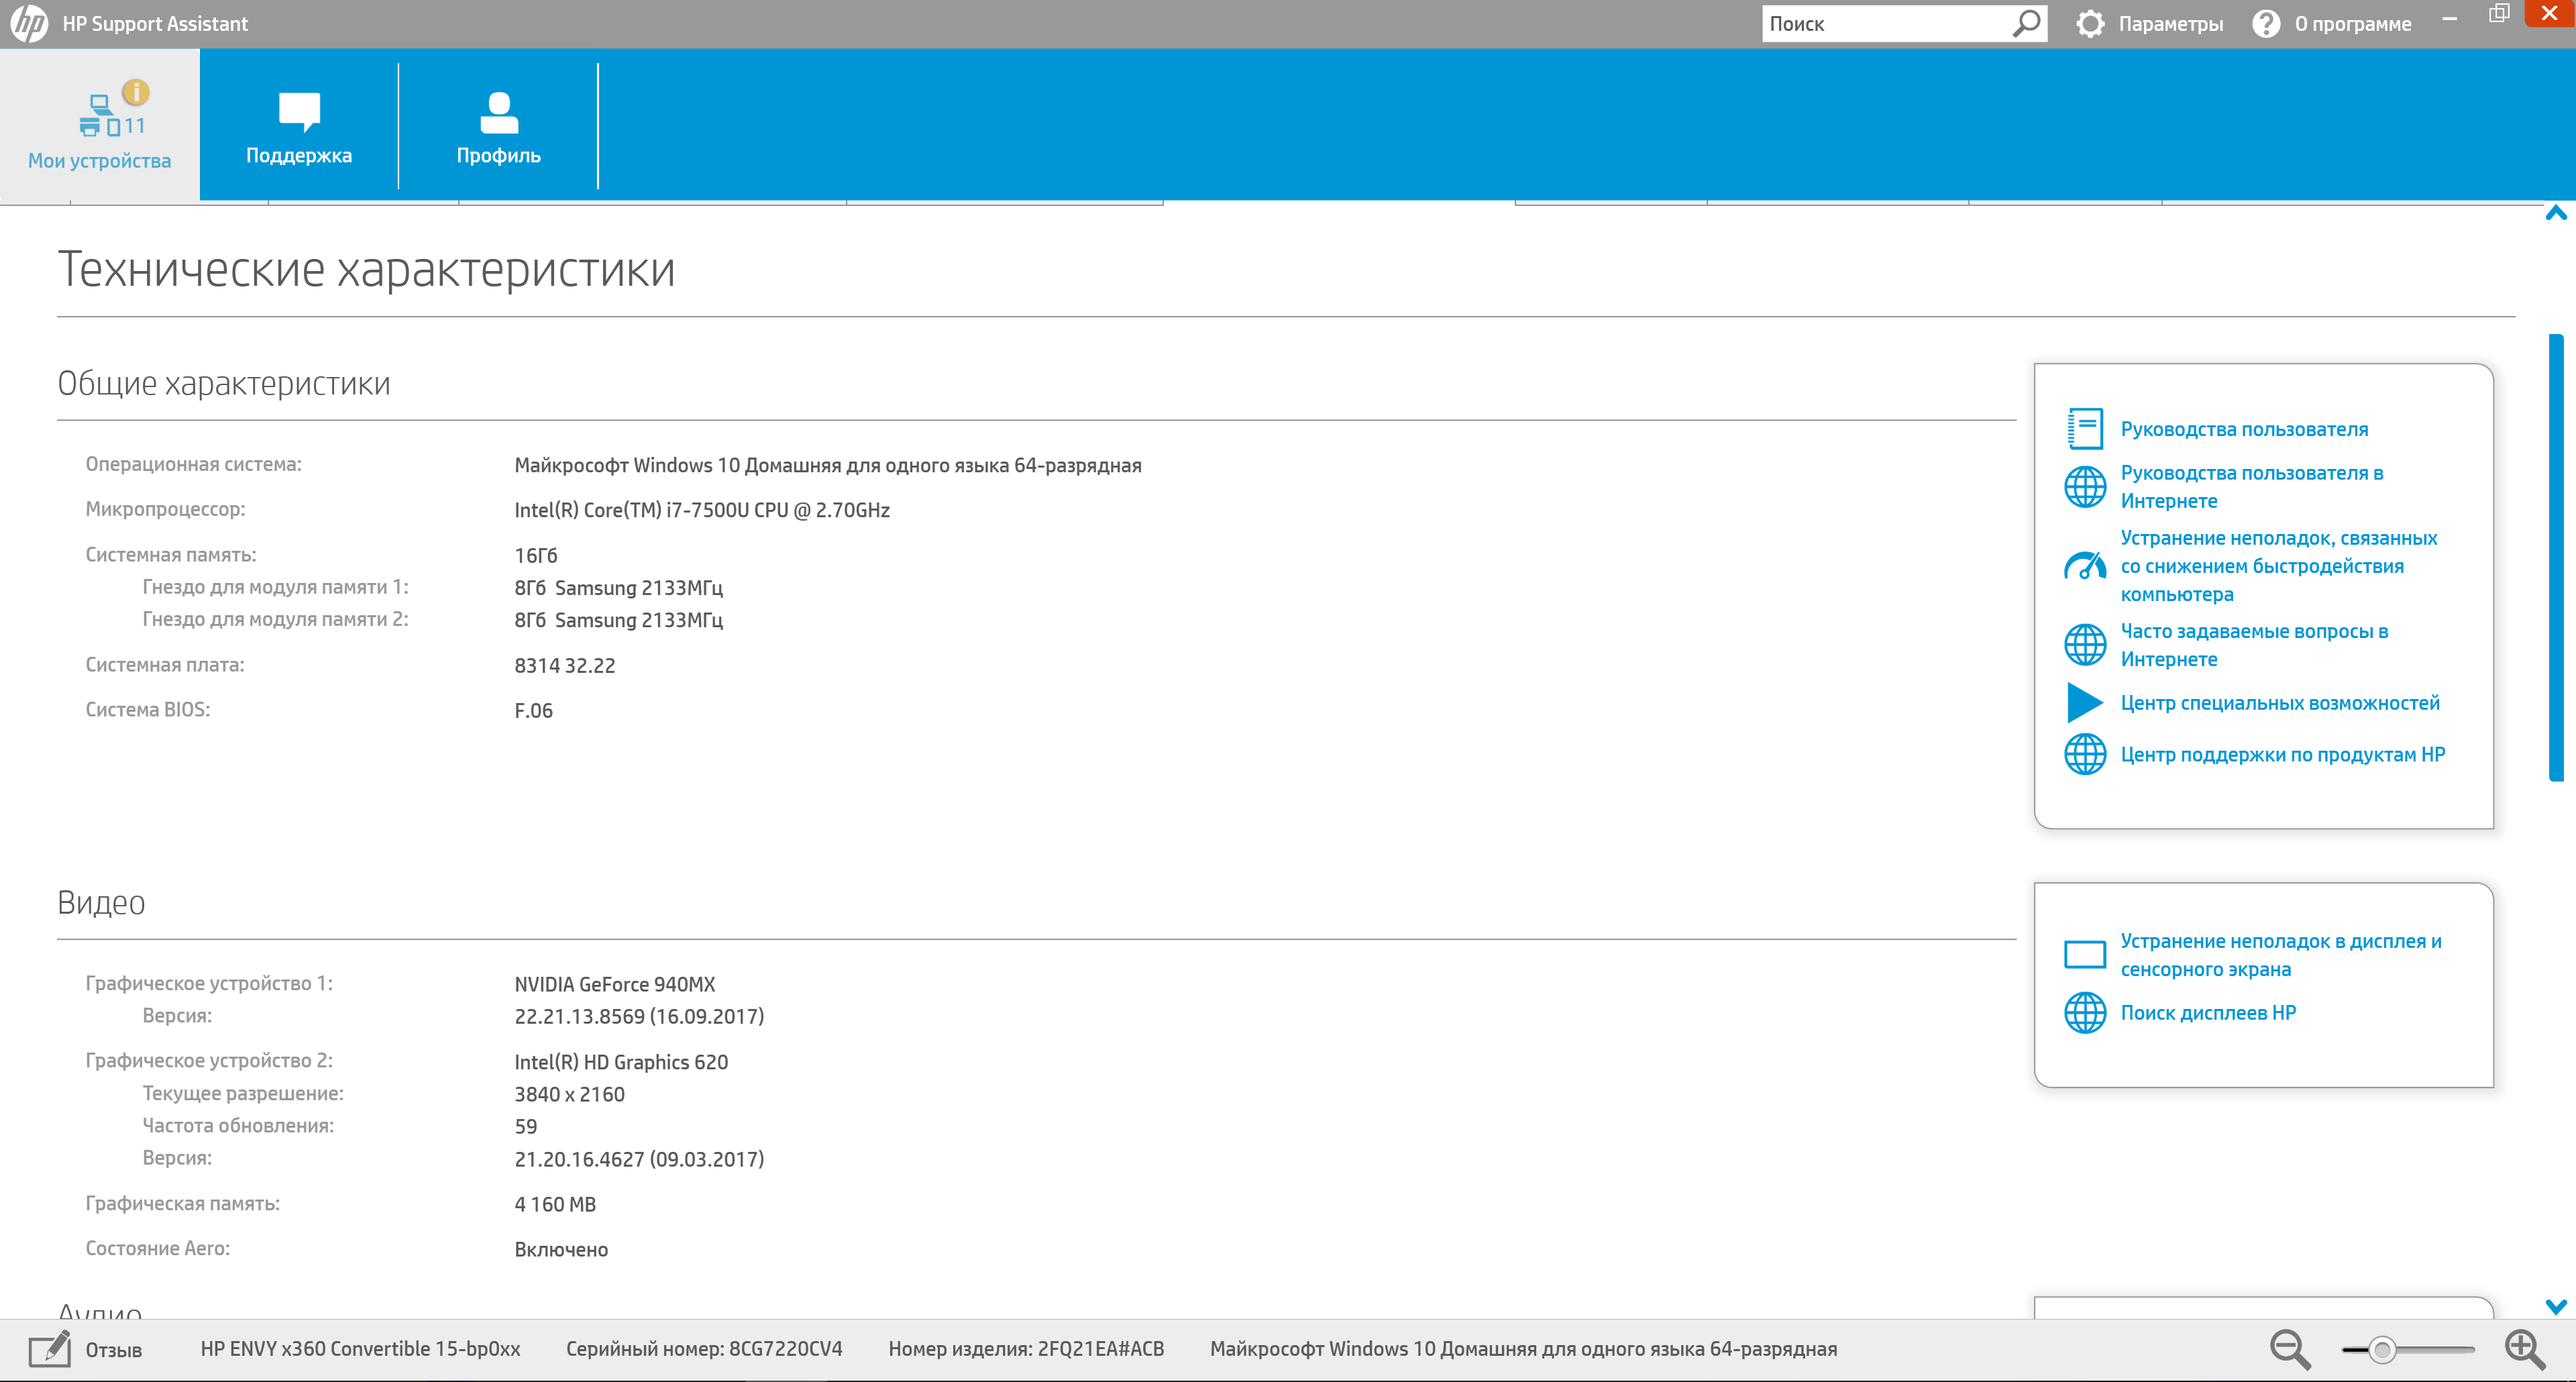Open performance troubleshooting link

[x=2279, y=566]
